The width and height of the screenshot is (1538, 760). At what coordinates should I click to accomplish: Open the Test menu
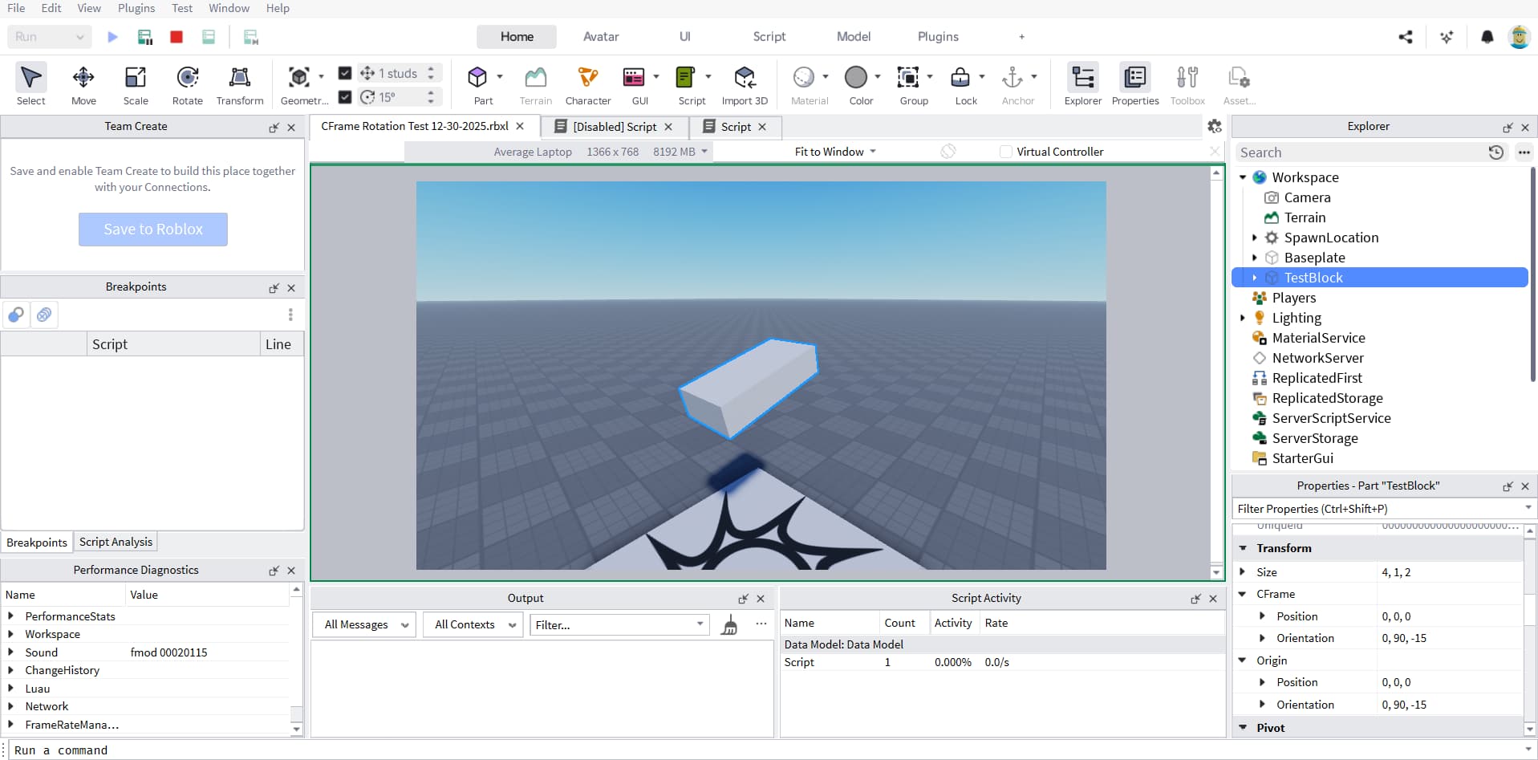point(182,8)
